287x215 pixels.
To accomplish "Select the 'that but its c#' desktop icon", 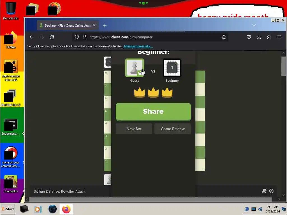I will click(11, 98).
